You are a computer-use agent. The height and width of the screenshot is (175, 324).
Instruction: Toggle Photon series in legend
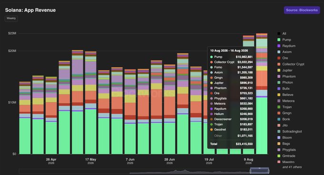(x=285, y=83)
